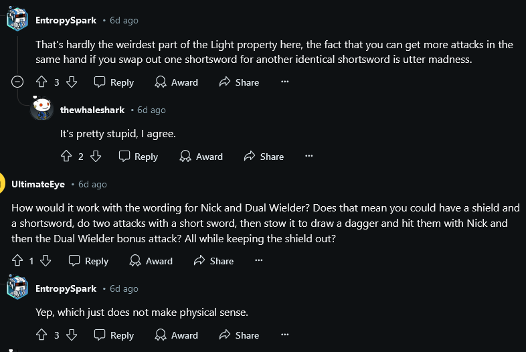Reply to UltimateEye's comment

[88, 261]
